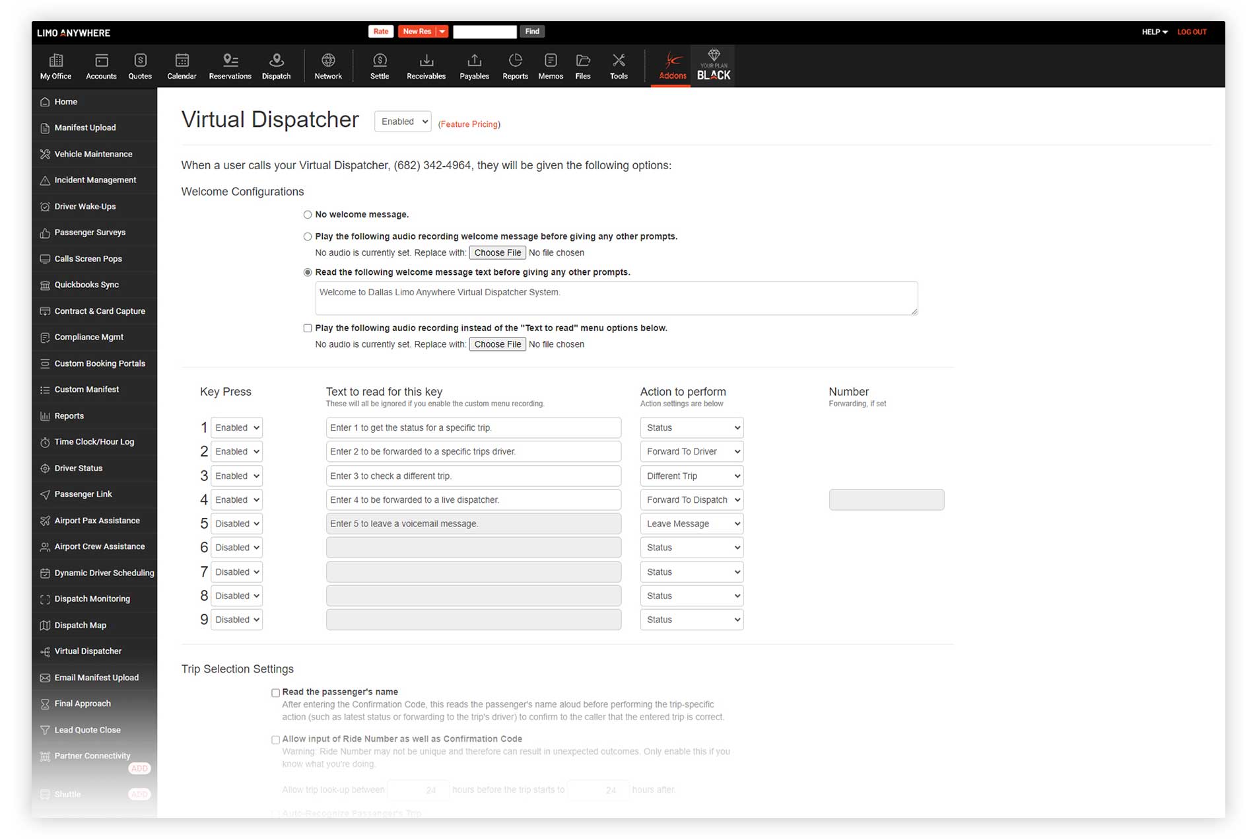Select Passenger Link in the sidebar menu
The width and height of the screenshot is (1257, 839).
point(83,494)
